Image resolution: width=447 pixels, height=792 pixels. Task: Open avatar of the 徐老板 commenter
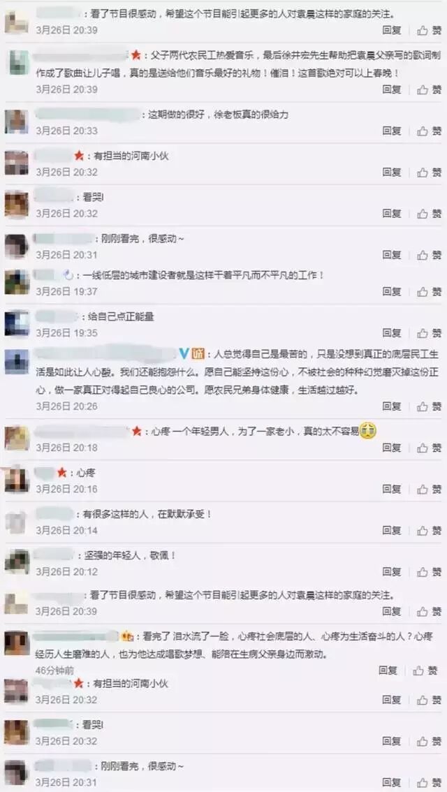(16, 122)
